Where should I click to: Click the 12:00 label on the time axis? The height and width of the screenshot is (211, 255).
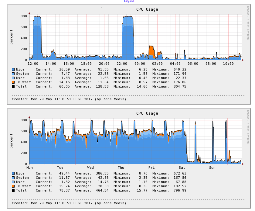(x=33, y=64)
